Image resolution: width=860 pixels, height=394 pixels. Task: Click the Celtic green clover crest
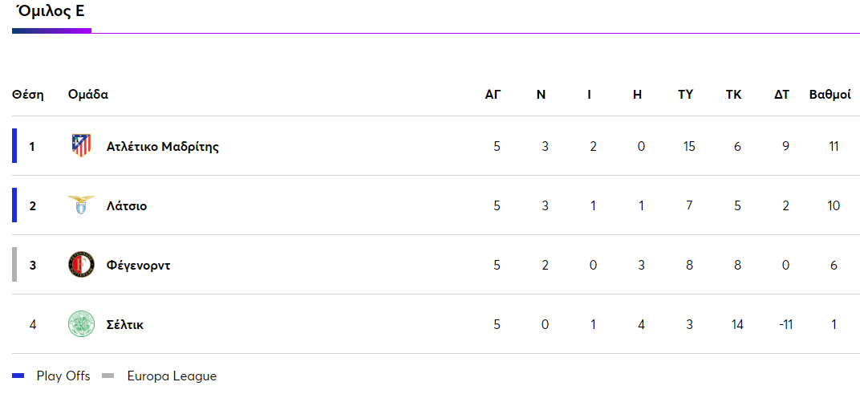pos(81,324)
